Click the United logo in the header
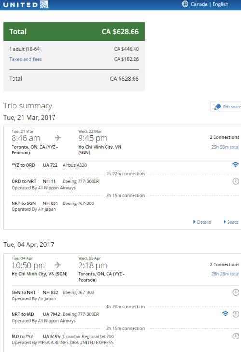 26,5
